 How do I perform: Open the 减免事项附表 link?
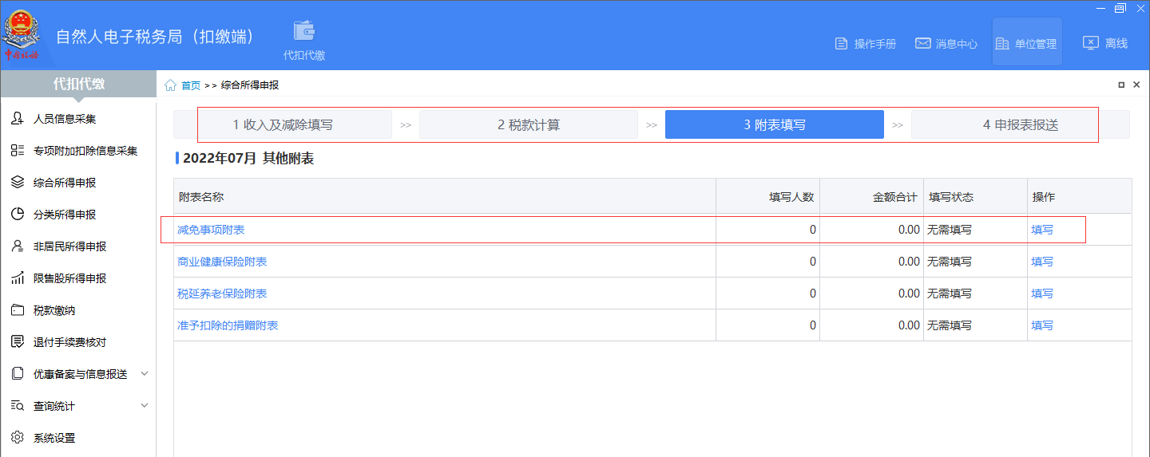tap(211, 230)
